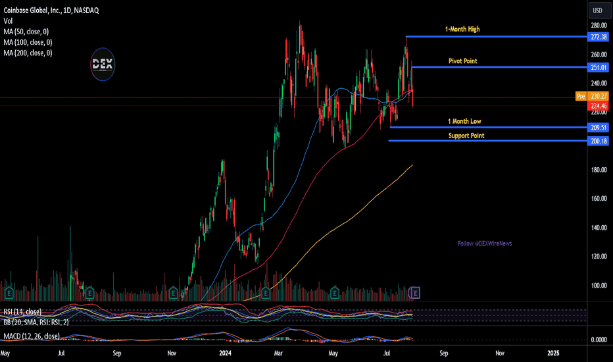613x362 pixels.
Task: Select the MA (100, close, 0) legend
Action: pyautogui.click(x=28, y=42)
